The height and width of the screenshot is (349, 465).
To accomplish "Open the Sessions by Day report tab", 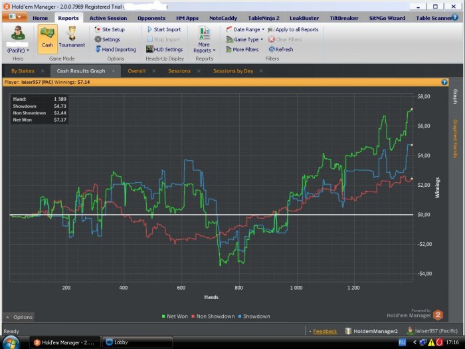I will point(232,70).
